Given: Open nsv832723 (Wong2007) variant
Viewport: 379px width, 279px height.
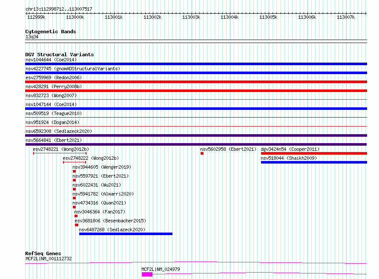Looking at the screenshot, I should [51, 95].
